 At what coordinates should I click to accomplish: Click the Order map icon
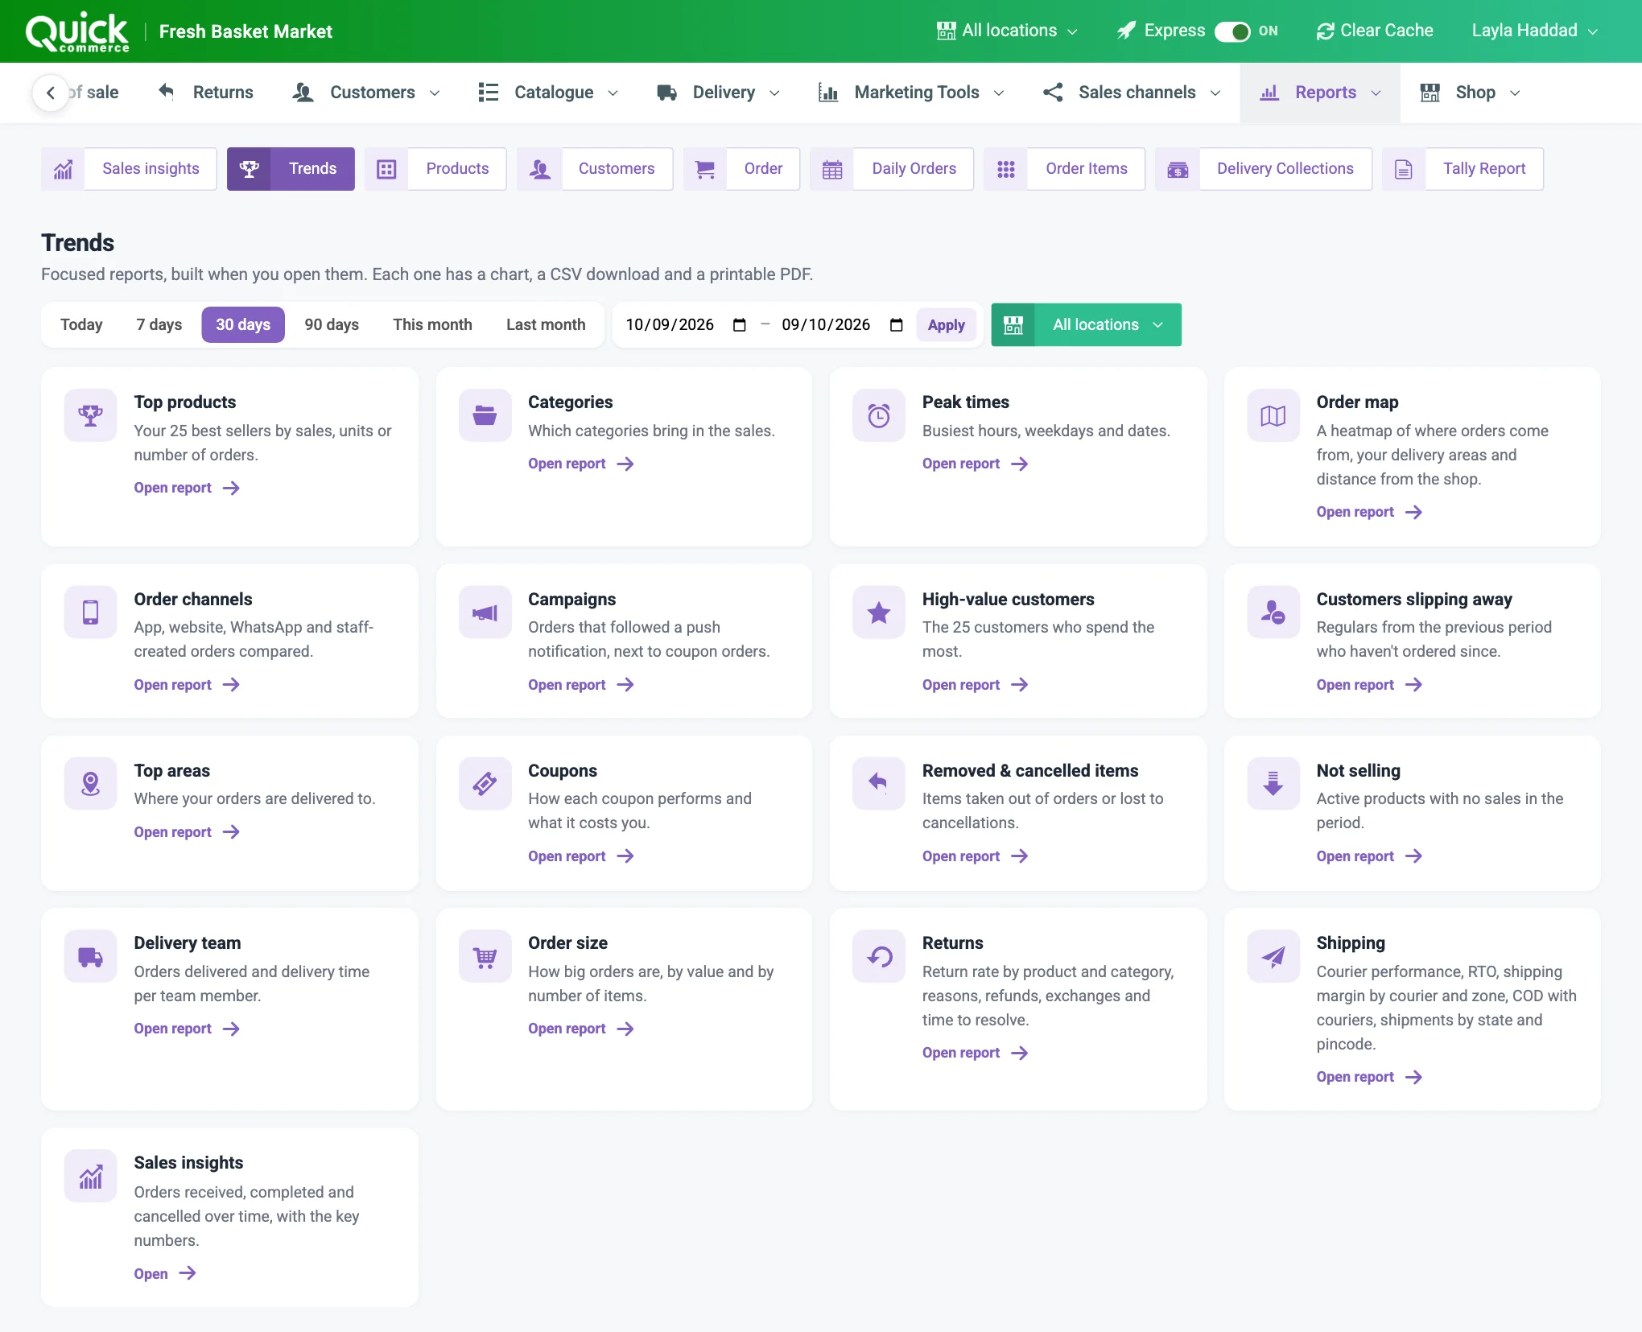1273,415
